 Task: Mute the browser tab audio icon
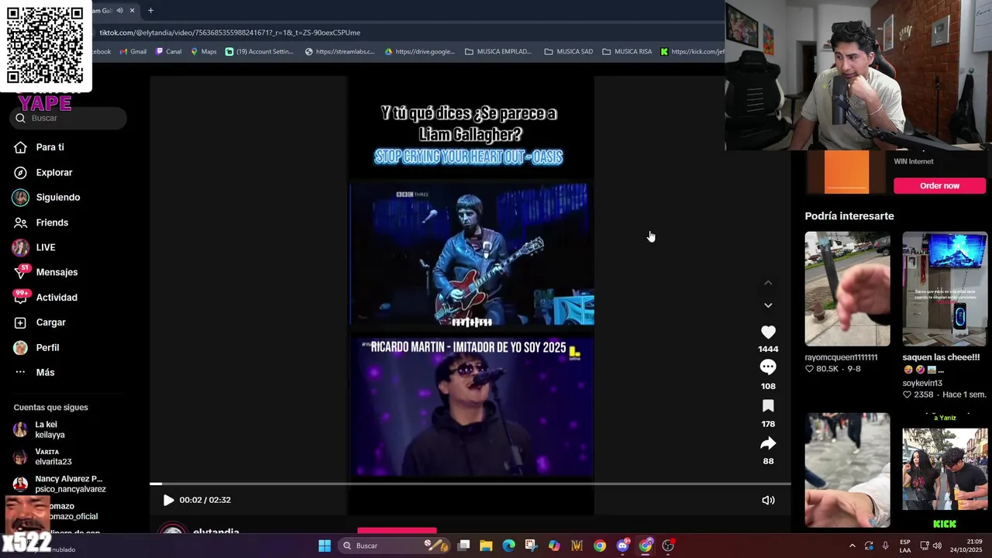pyautogui.click(x=119, y=10)
